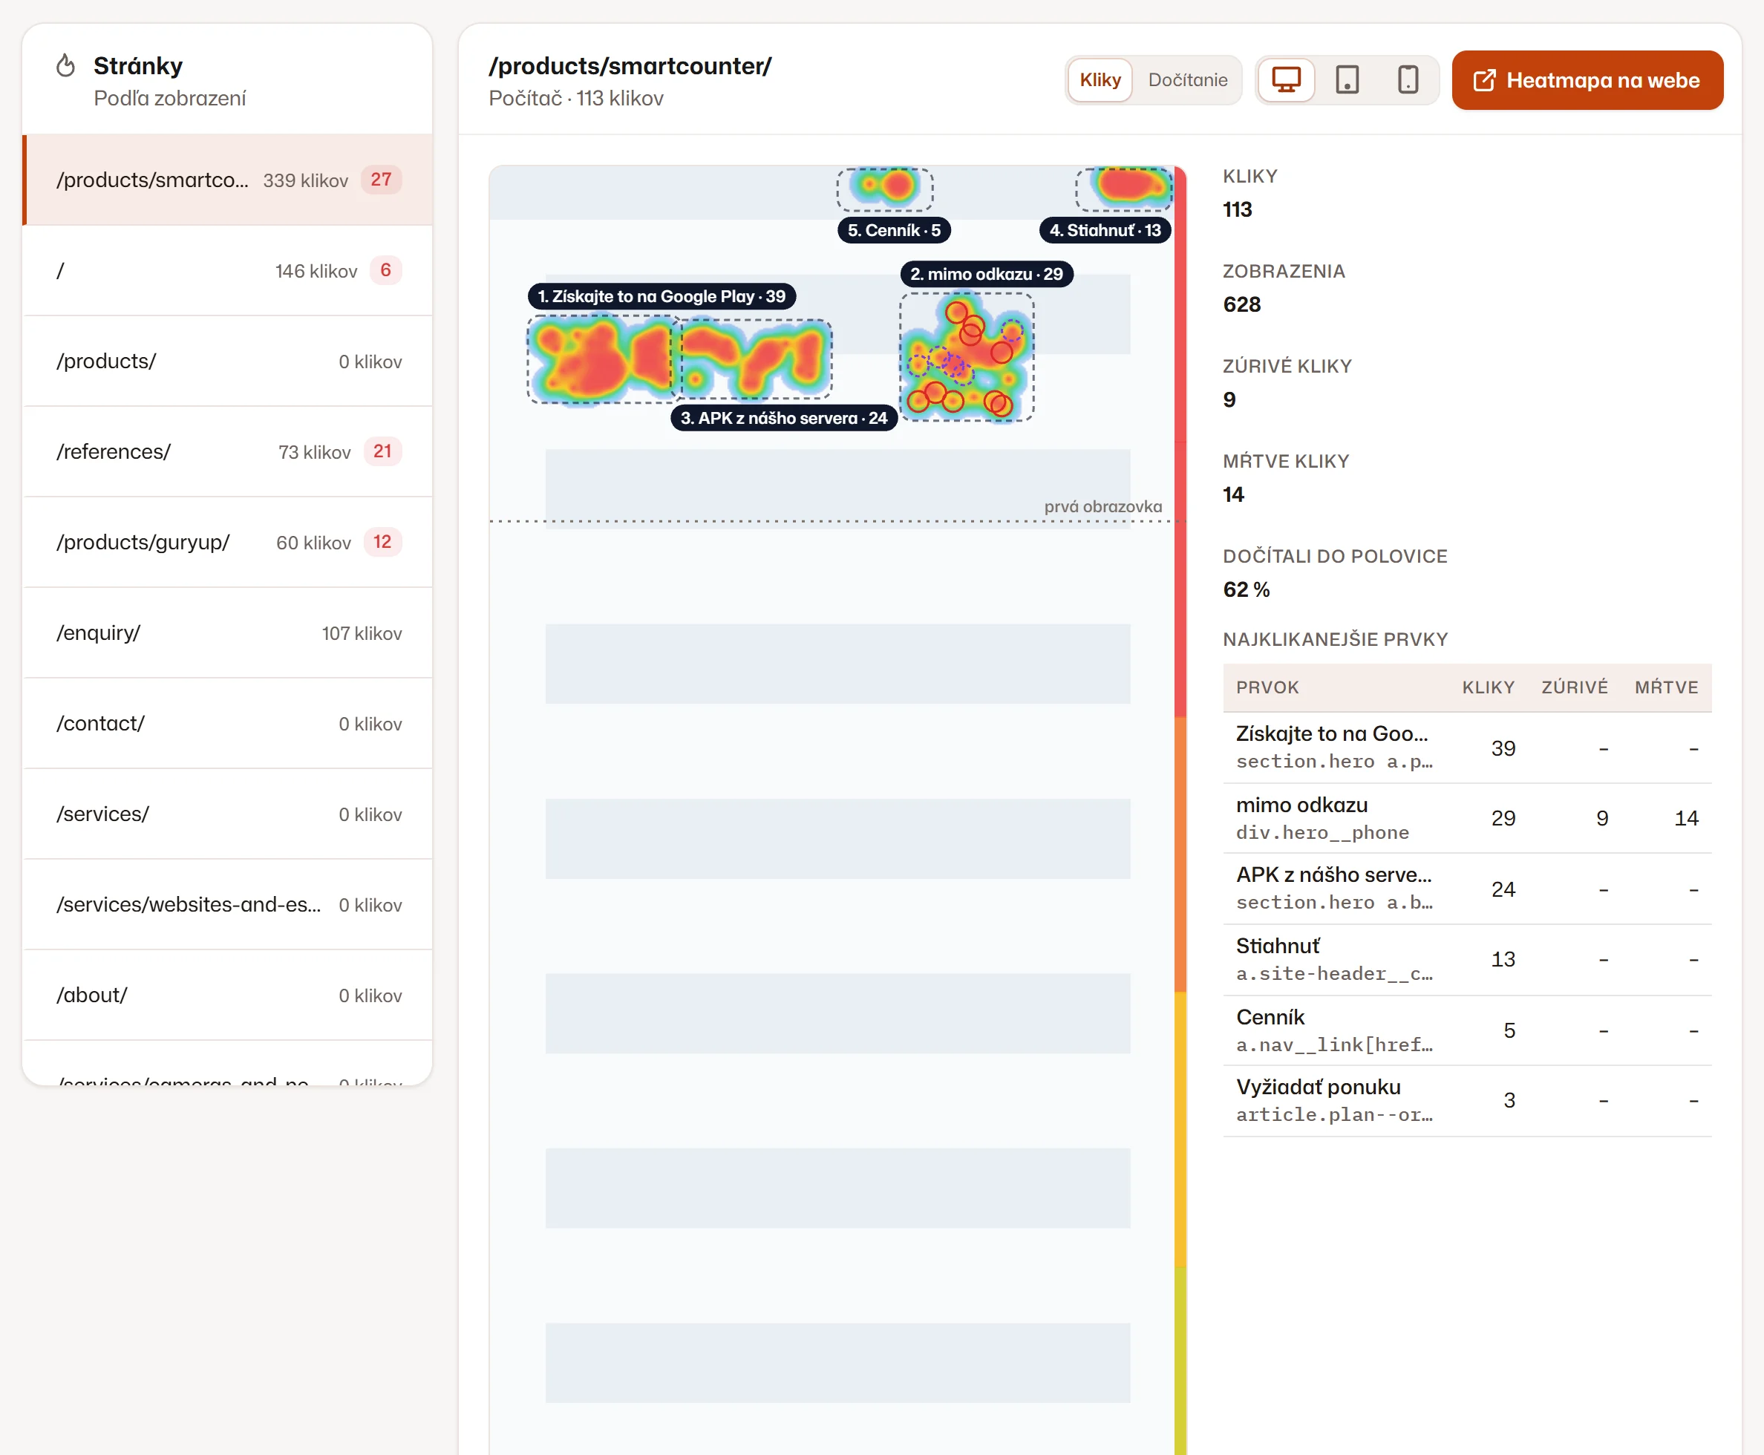Select the /about/ page row
This screenshot has width=1764, height=1455.
(x=228, y=995)
